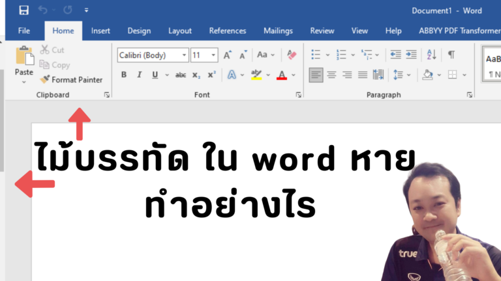Toggle Strikethrough formatting
Image resolution: width=501 pixels, height=281 pixels.
tap(181, 75)
